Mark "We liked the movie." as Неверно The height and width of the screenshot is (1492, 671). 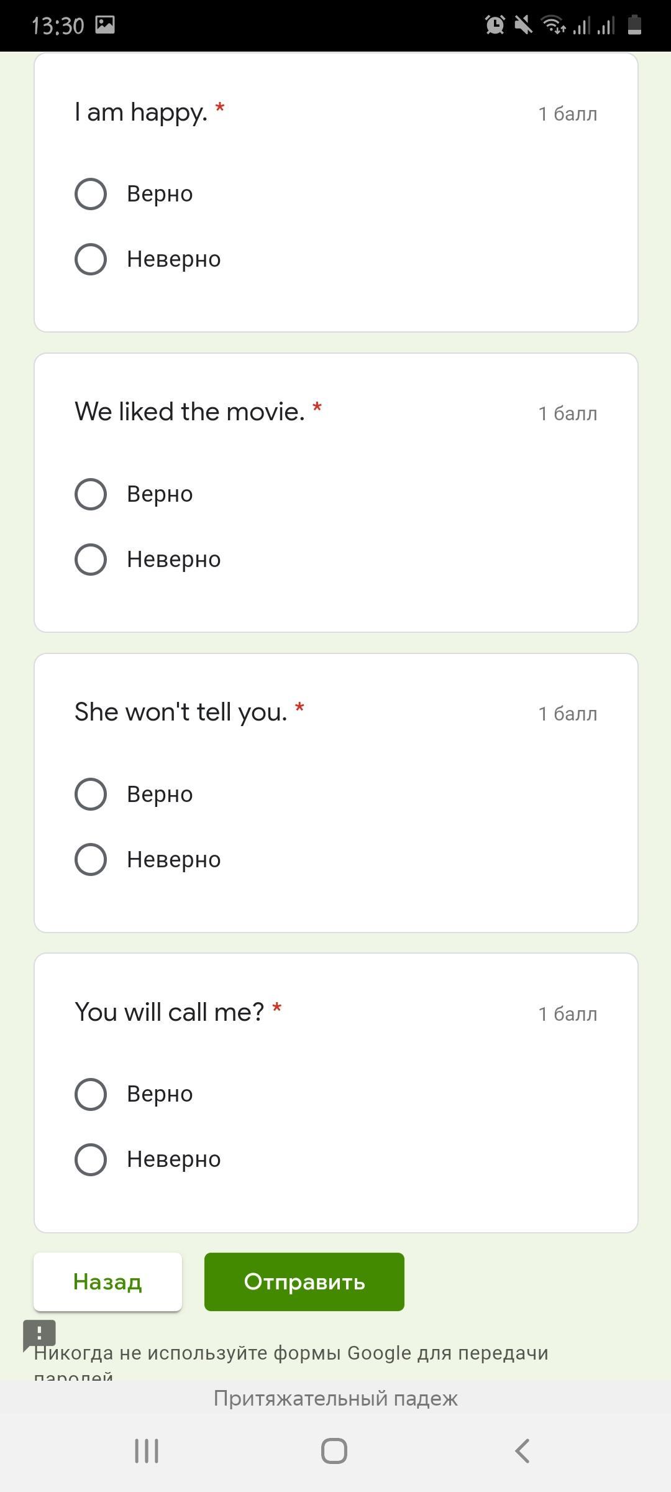click(91, 559)
